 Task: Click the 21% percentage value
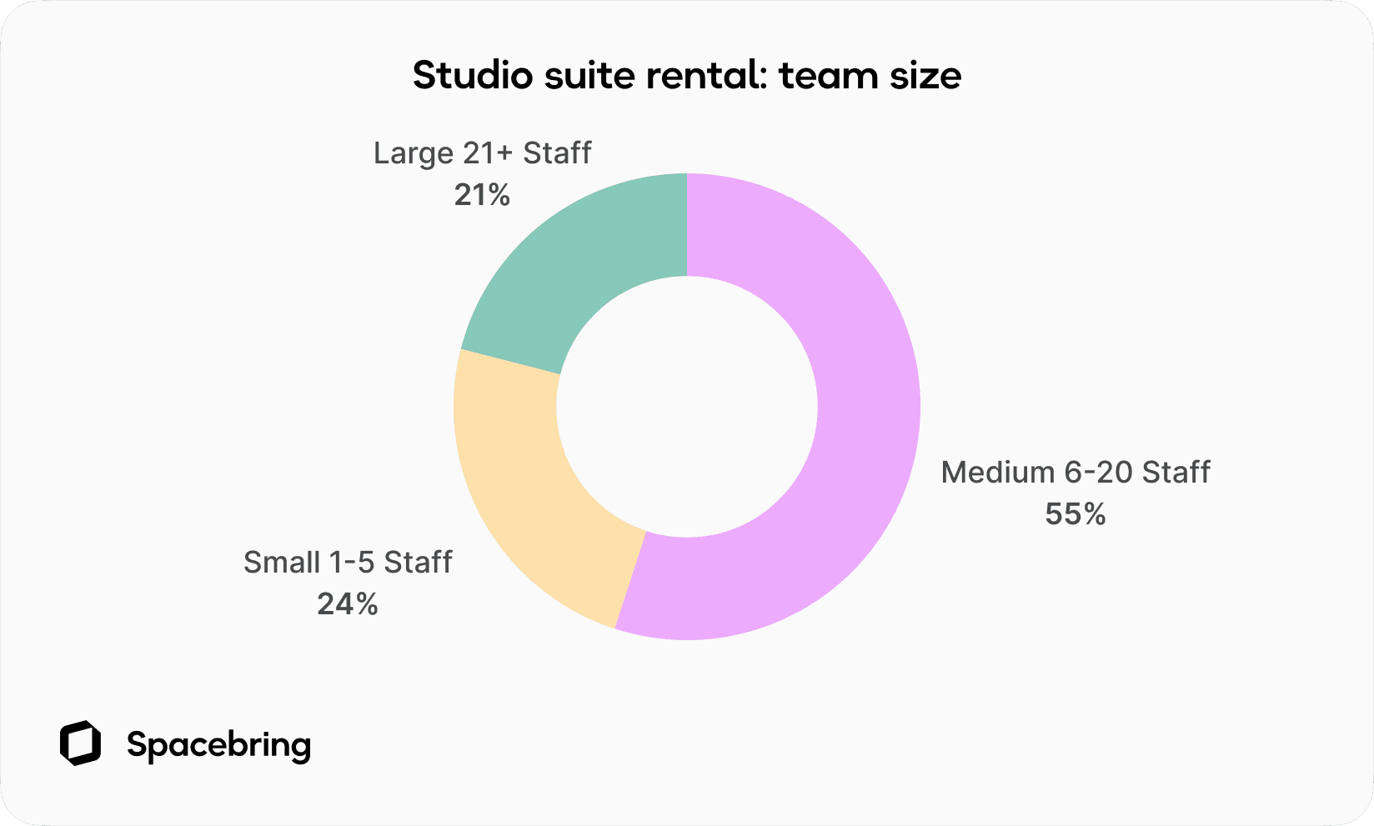coord(481,194)
